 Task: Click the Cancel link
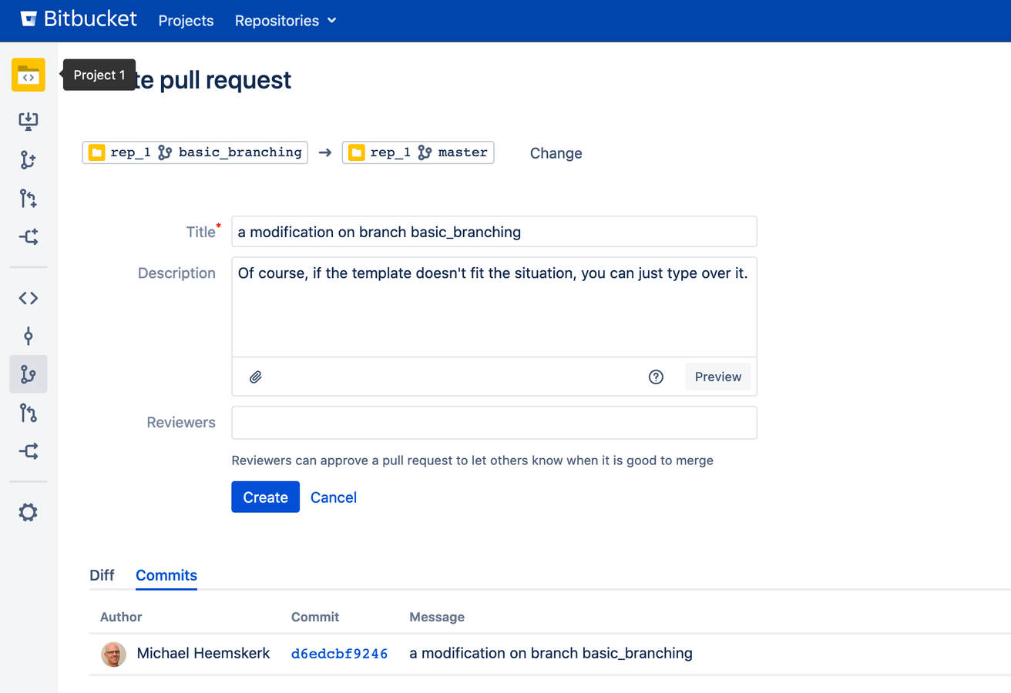tap(334, 497)
